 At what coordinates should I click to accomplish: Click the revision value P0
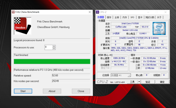click(x=162, y=45)
